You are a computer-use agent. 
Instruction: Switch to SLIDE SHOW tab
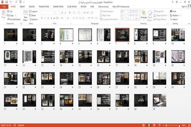tap(72, 7)
